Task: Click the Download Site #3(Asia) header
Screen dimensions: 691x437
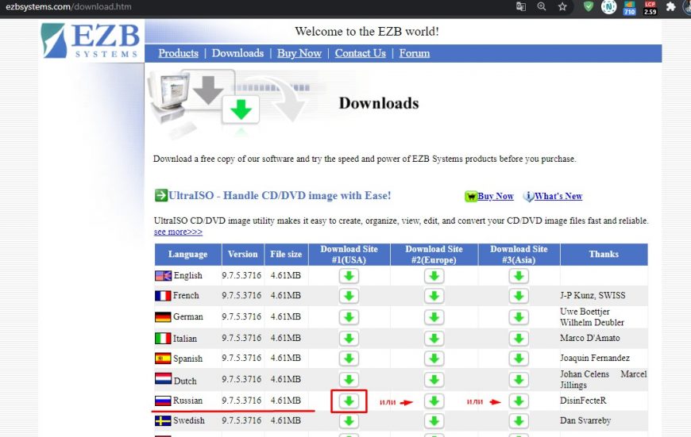Action: tap(519, 255)
